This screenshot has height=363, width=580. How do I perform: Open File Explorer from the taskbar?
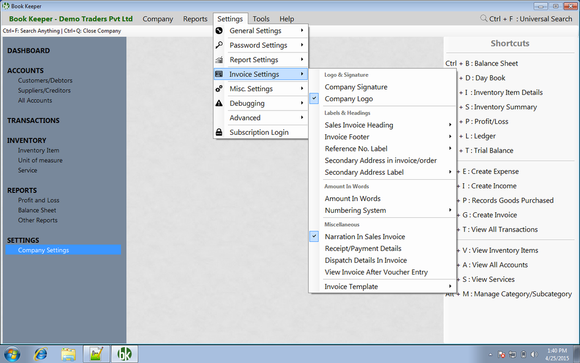pos(68,354)
